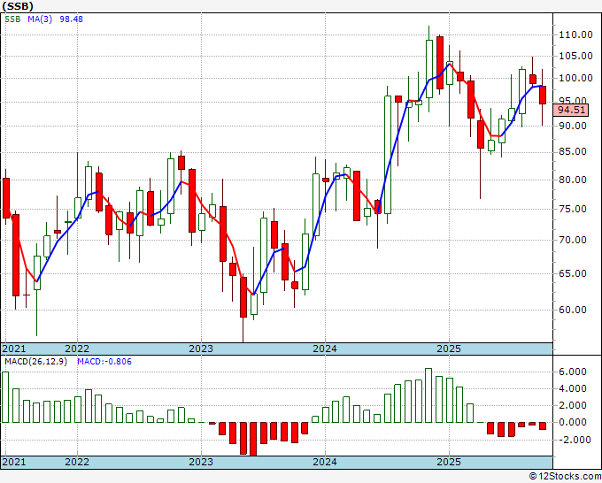Click the 80.00 price axis label
Image resolution: width=602 pixels, height=483 pixels.
(573, 180)
